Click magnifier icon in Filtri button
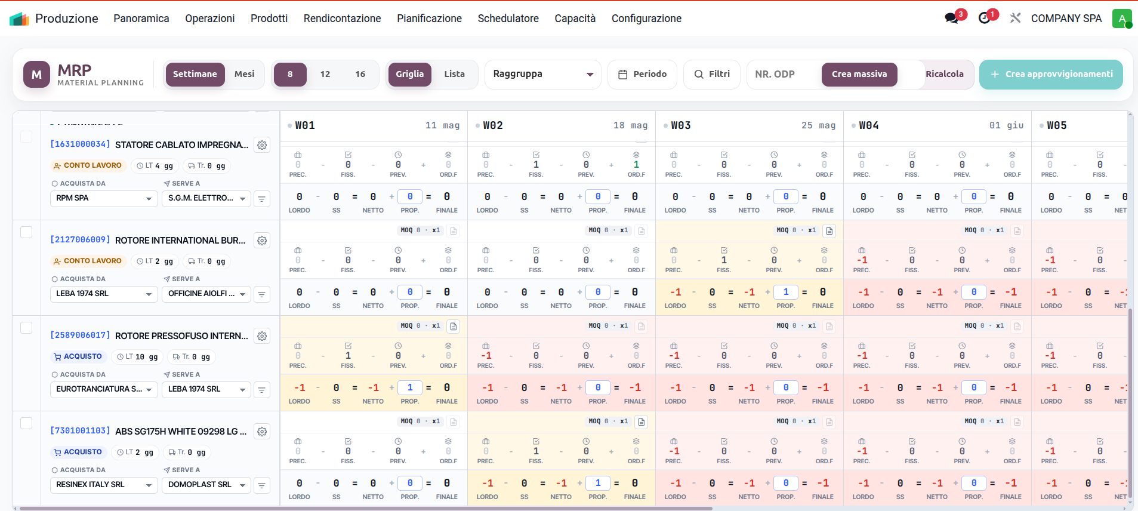The height and width of the screenshot is (511, 1138). [699, 75]
